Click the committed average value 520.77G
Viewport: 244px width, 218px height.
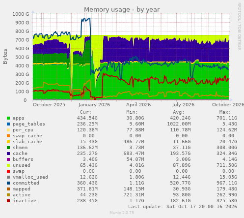pos(180,183)
